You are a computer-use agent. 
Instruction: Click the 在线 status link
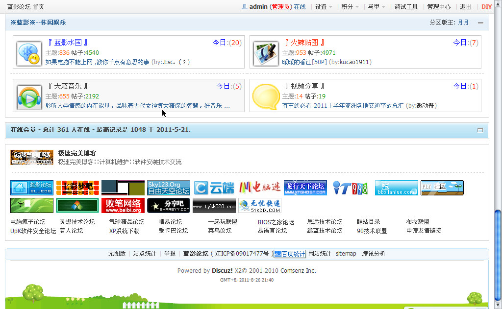tap(300, 7)
